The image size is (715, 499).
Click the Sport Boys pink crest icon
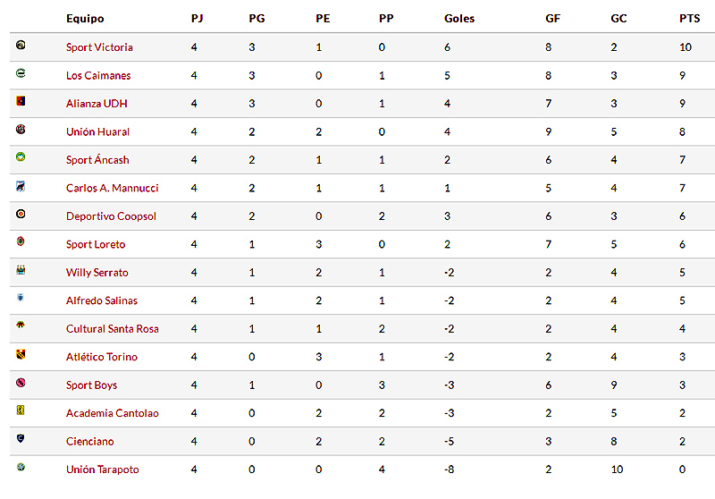tap(21, 382)
